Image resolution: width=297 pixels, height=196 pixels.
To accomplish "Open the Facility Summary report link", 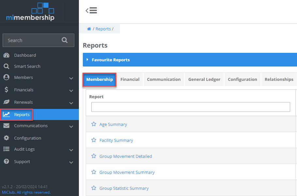I will pos(116,141).
